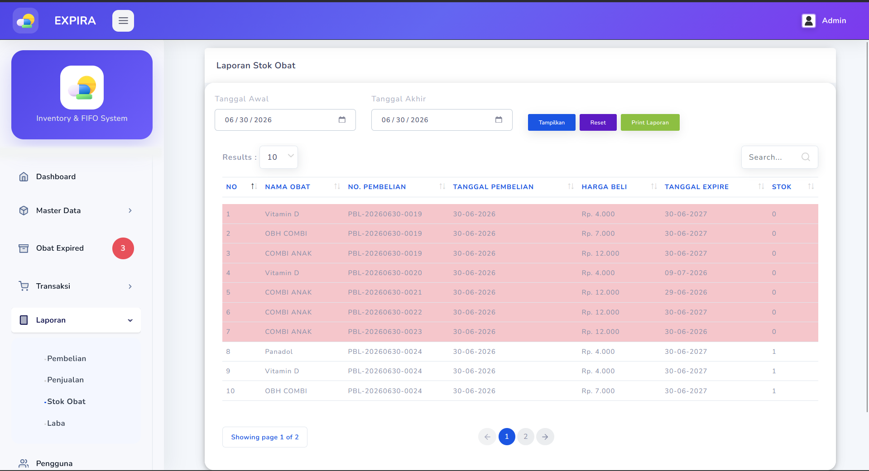Screen dimensions: 869x471
Task: Sort by TANGGAL EXPIRE column arrows
Action: click(x=761, y=186)
